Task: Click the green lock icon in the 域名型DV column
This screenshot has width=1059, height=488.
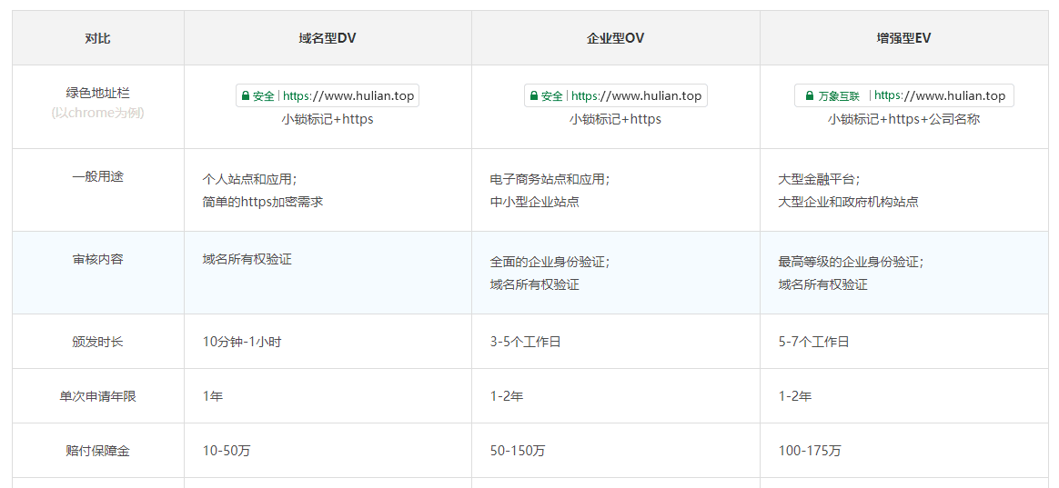Action: click(x=246, y=95)
